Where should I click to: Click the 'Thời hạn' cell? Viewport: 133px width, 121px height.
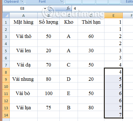coord(91,22)
